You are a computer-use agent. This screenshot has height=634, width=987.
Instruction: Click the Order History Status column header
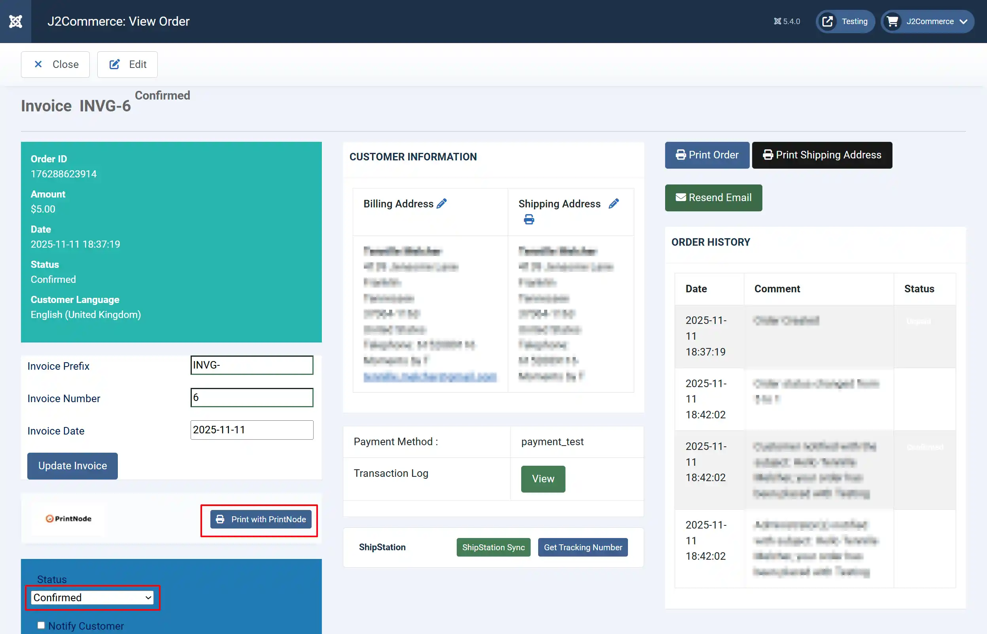coord(919,289)
